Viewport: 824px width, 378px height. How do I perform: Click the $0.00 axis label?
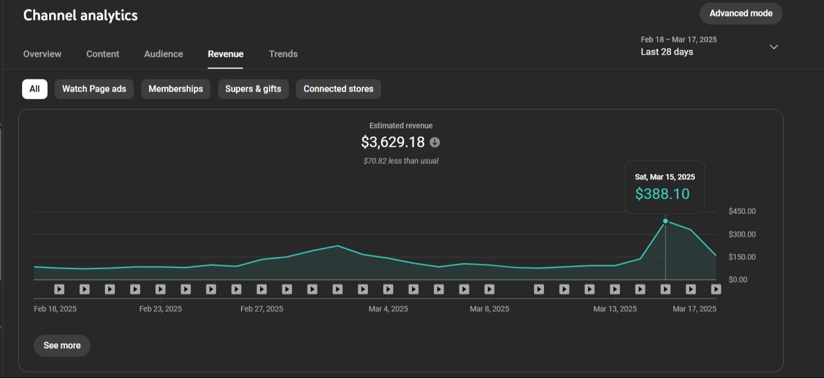(x=738, y=280)
